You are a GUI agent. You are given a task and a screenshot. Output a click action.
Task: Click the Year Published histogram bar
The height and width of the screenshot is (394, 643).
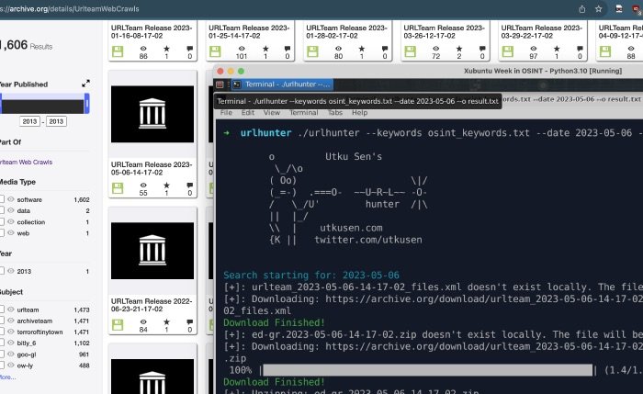point(42,107)
